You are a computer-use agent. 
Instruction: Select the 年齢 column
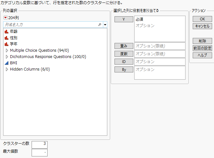13,32
